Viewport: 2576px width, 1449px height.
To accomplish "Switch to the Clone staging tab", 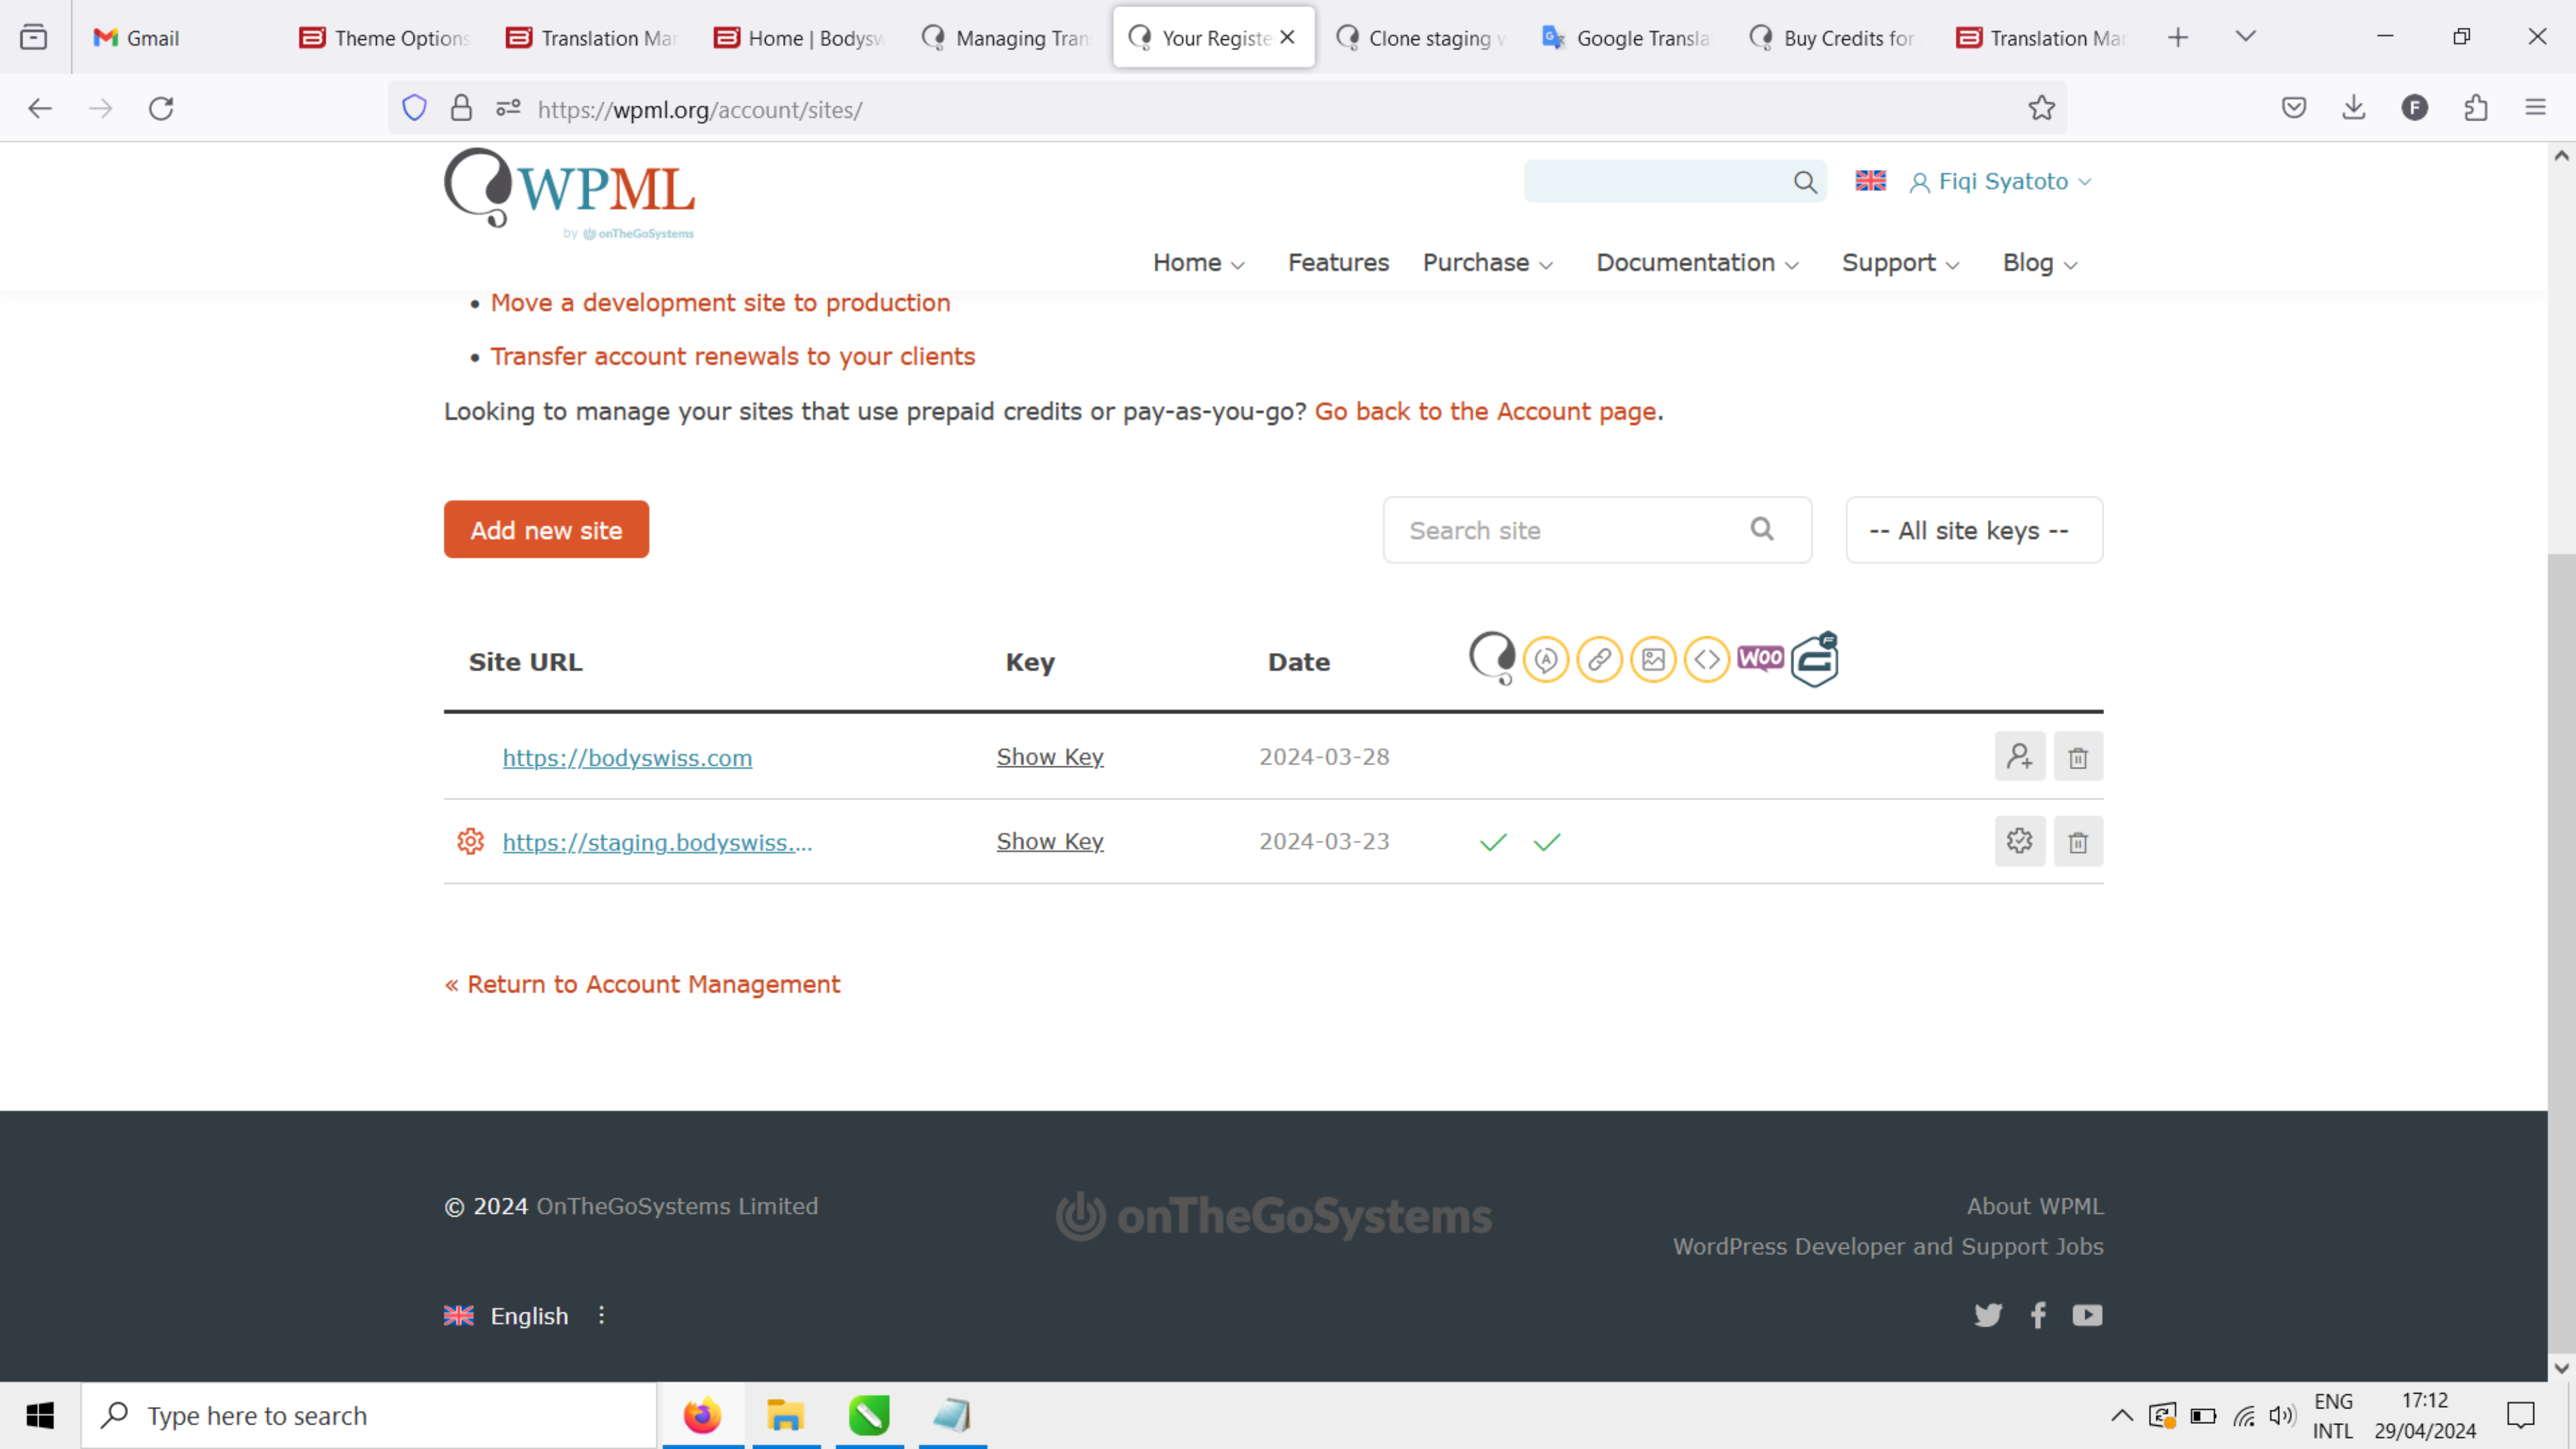I will [x=1421, y=38].
